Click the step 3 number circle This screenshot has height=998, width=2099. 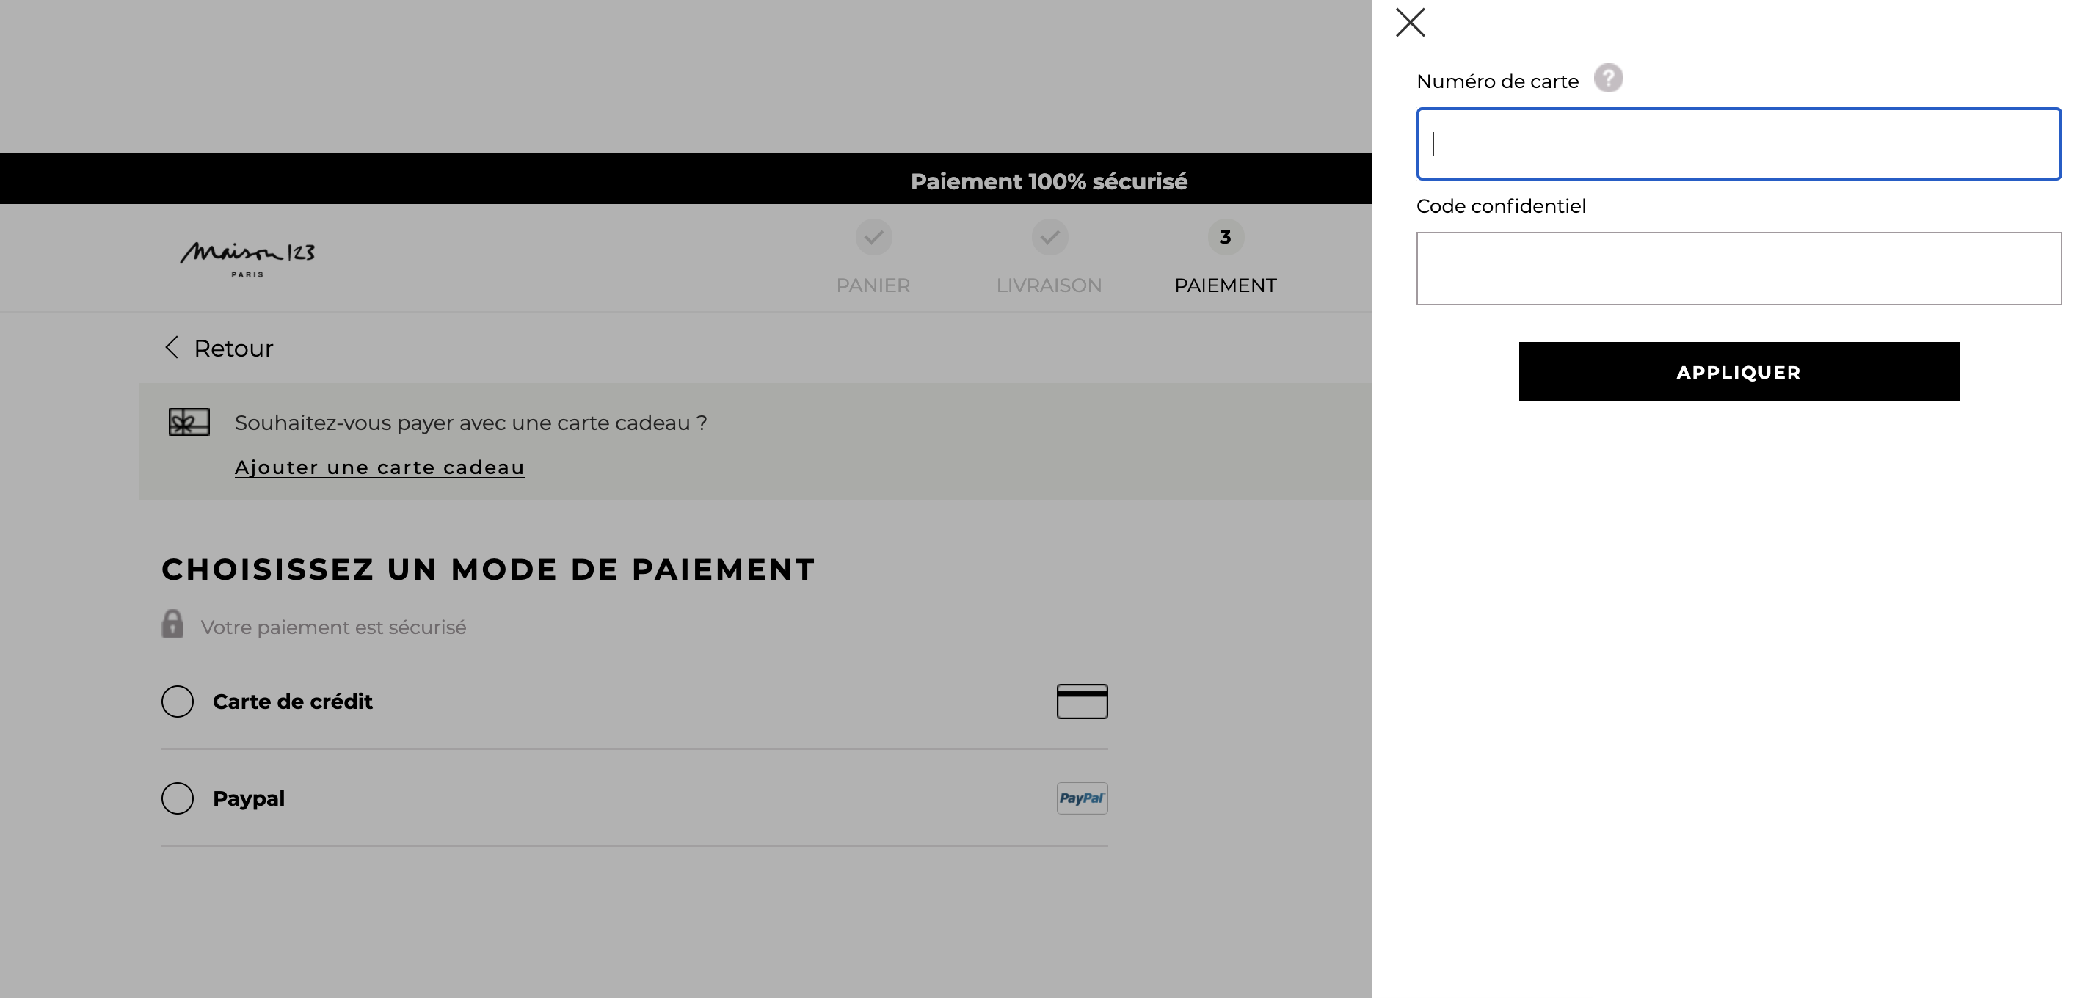[x=1226, y=237]
